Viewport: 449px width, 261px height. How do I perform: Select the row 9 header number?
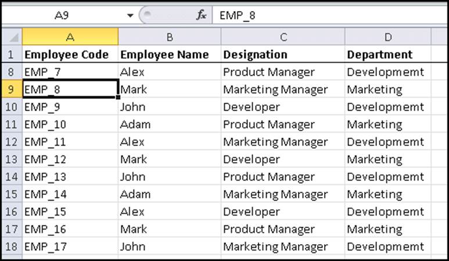tap(12, 90)
